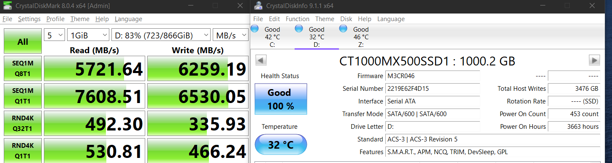The height and width of the screenshot is (163, 612).
Task: Click SEQ1M Q8T1 write result 6259.19
Action: coord(198,68)
